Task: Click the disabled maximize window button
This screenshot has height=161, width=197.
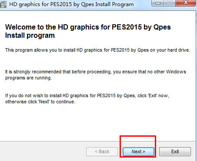Action: (x=170, y=3)
